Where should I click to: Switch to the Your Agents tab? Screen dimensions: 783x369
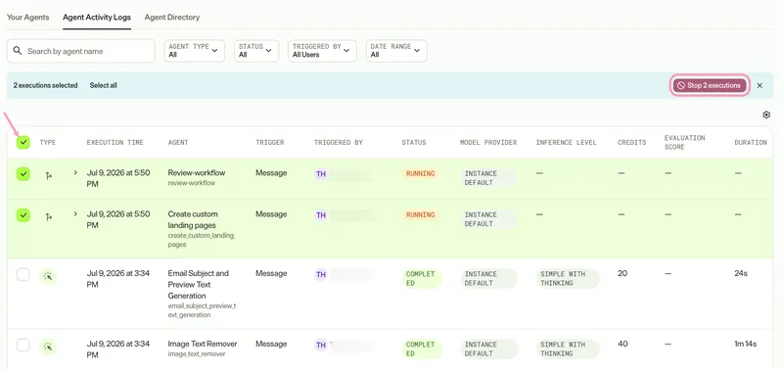click(28, 17)
